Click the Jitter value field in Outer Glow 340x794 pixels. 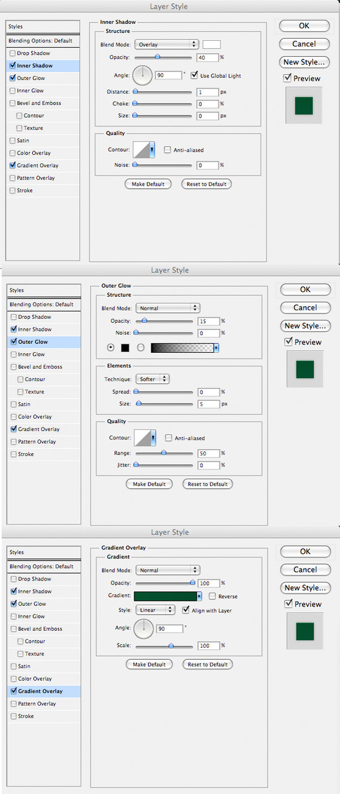209,465
